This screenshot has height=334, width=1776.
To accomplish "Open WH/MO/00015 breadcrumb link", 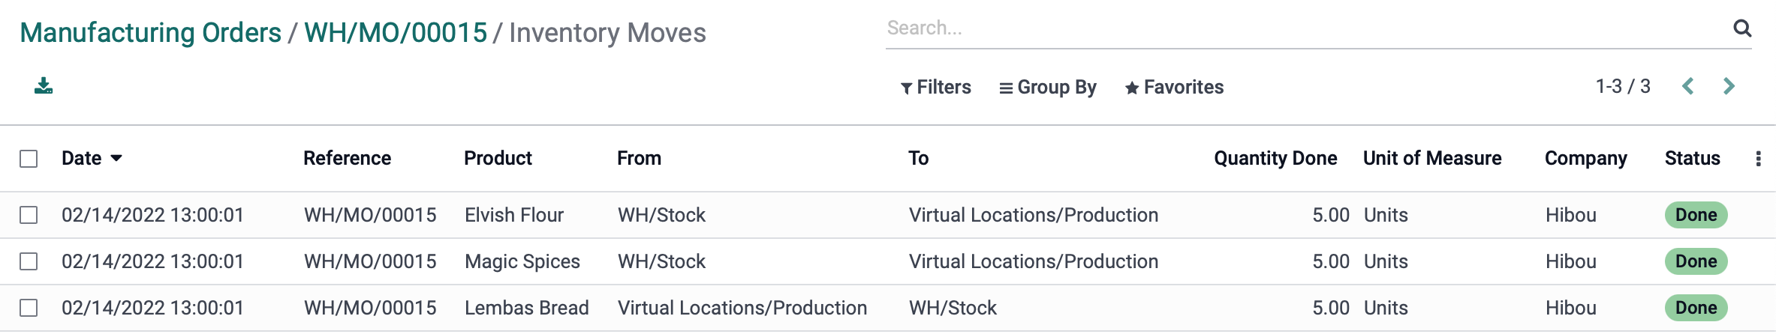I will coord(396,33).
